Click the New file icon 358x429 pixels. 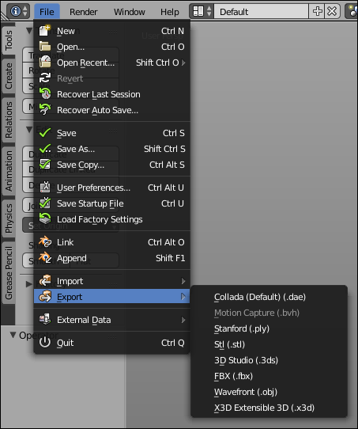[44, 31]
